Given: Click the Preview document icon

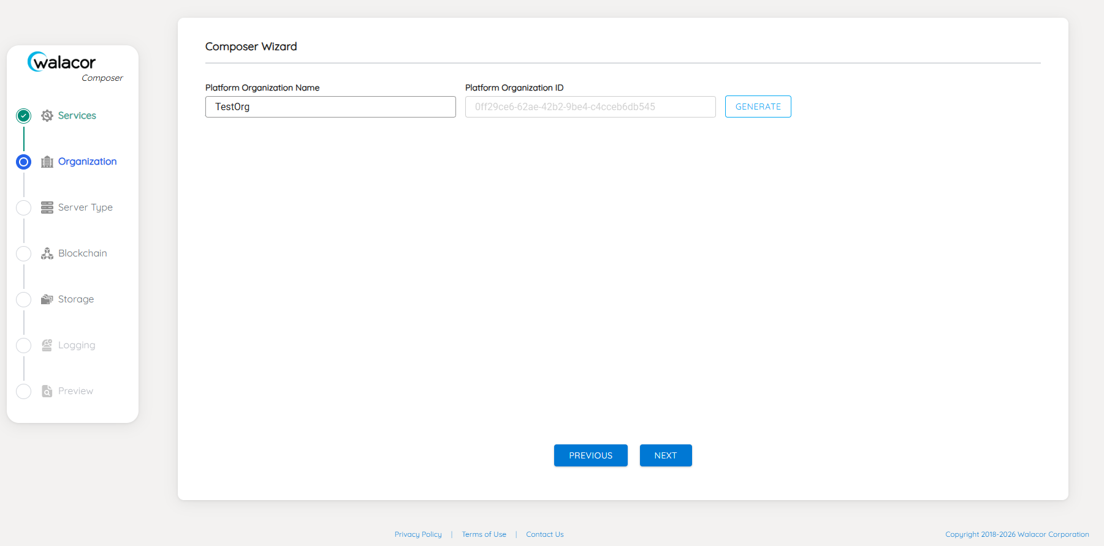Looking at the screenshot, I should coord(47,391).
